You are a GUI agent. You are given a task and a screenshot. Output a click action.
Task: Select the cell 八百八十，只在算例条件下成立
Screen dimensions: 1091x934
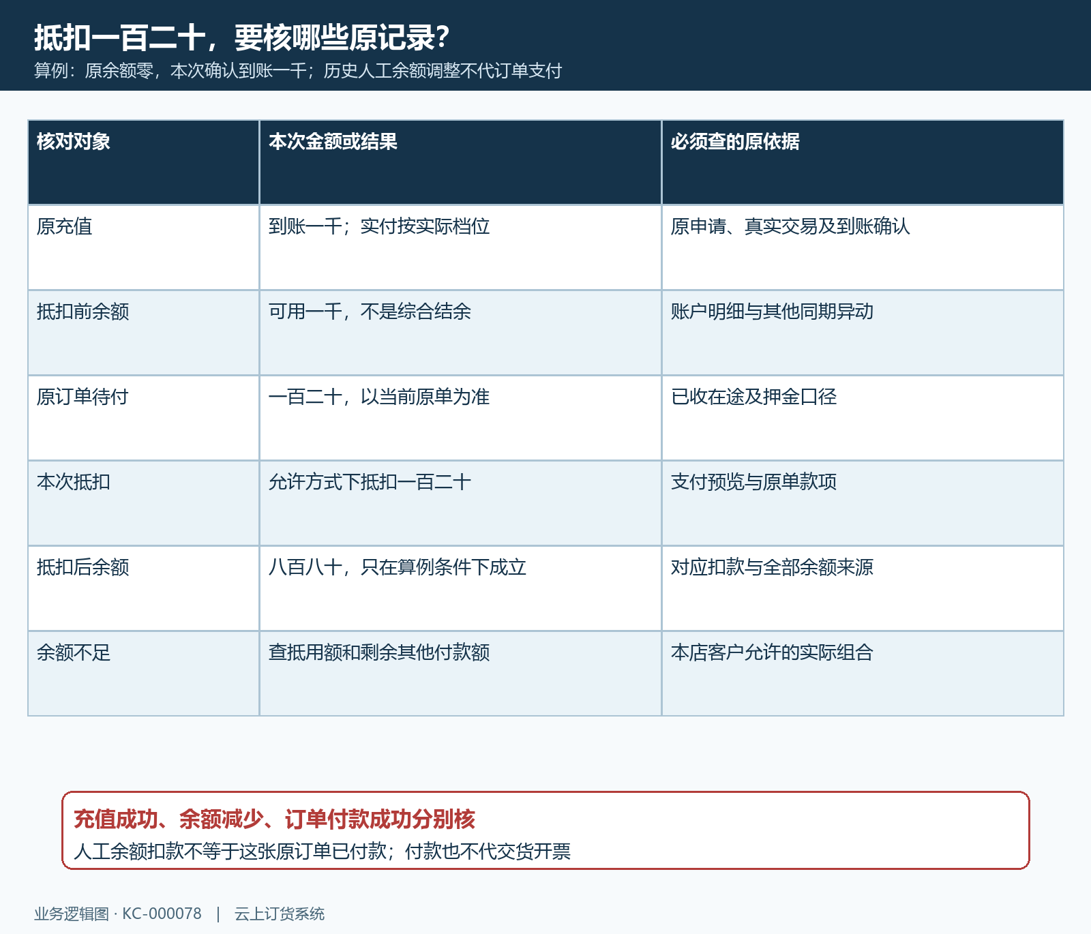pyautogui.click(x=460, y=588)
